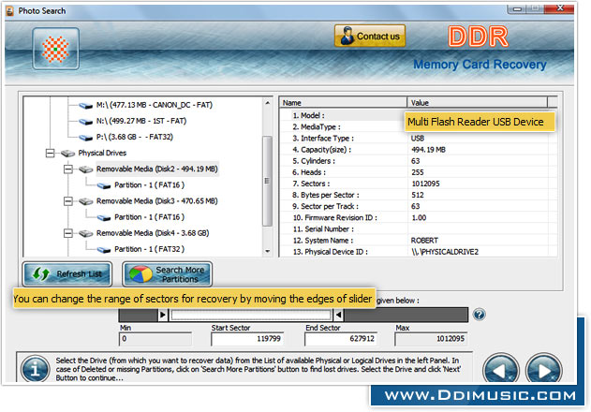Select Removable Media (Disk2 - 494.19 MB)
The image size is (591, 412).
[157, 169]
